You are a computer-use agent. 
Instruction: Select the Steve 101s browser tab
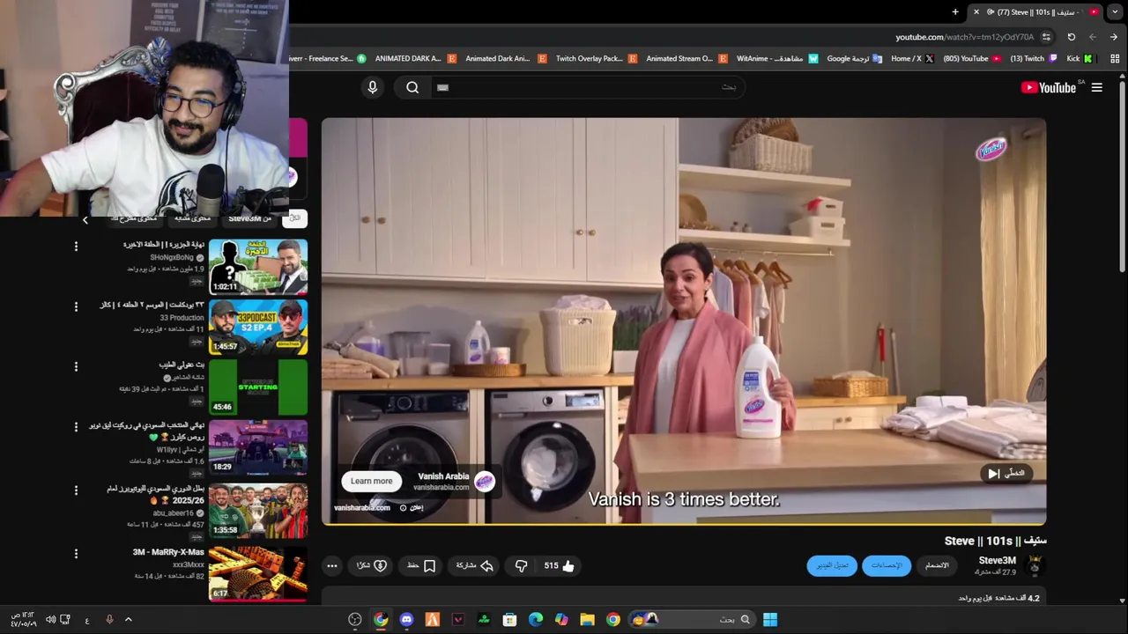[1035, 11]
